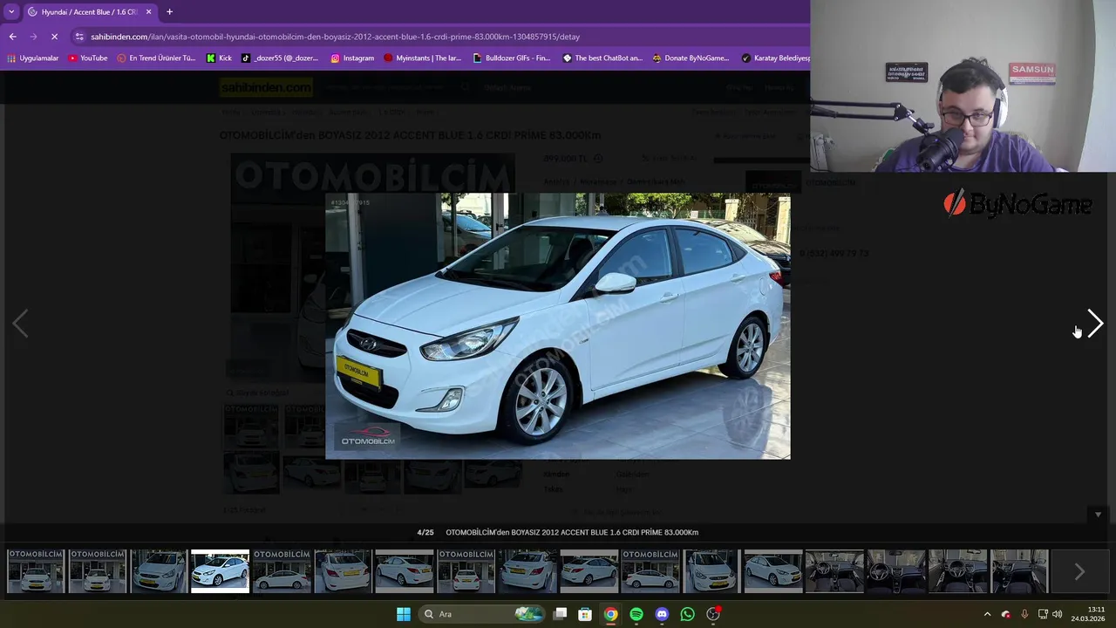Expand the hidden system tray icons
The height and width of the screenshot is (628, 1116).
click(x=987, y=614)
